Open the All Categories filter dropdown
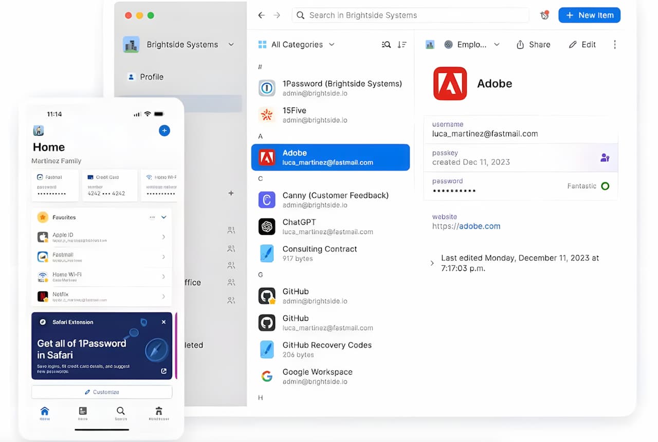This screenshot has height=442, width=658. click(296, 45)
